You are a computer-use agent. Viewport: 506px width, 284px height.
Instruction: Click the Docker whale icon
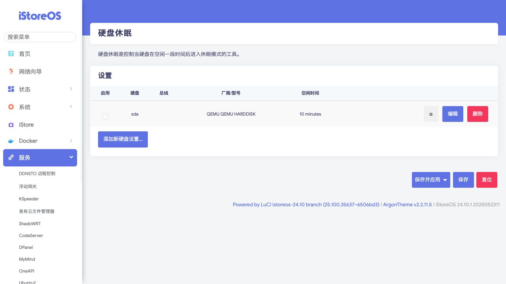click(x=11, y=141)
